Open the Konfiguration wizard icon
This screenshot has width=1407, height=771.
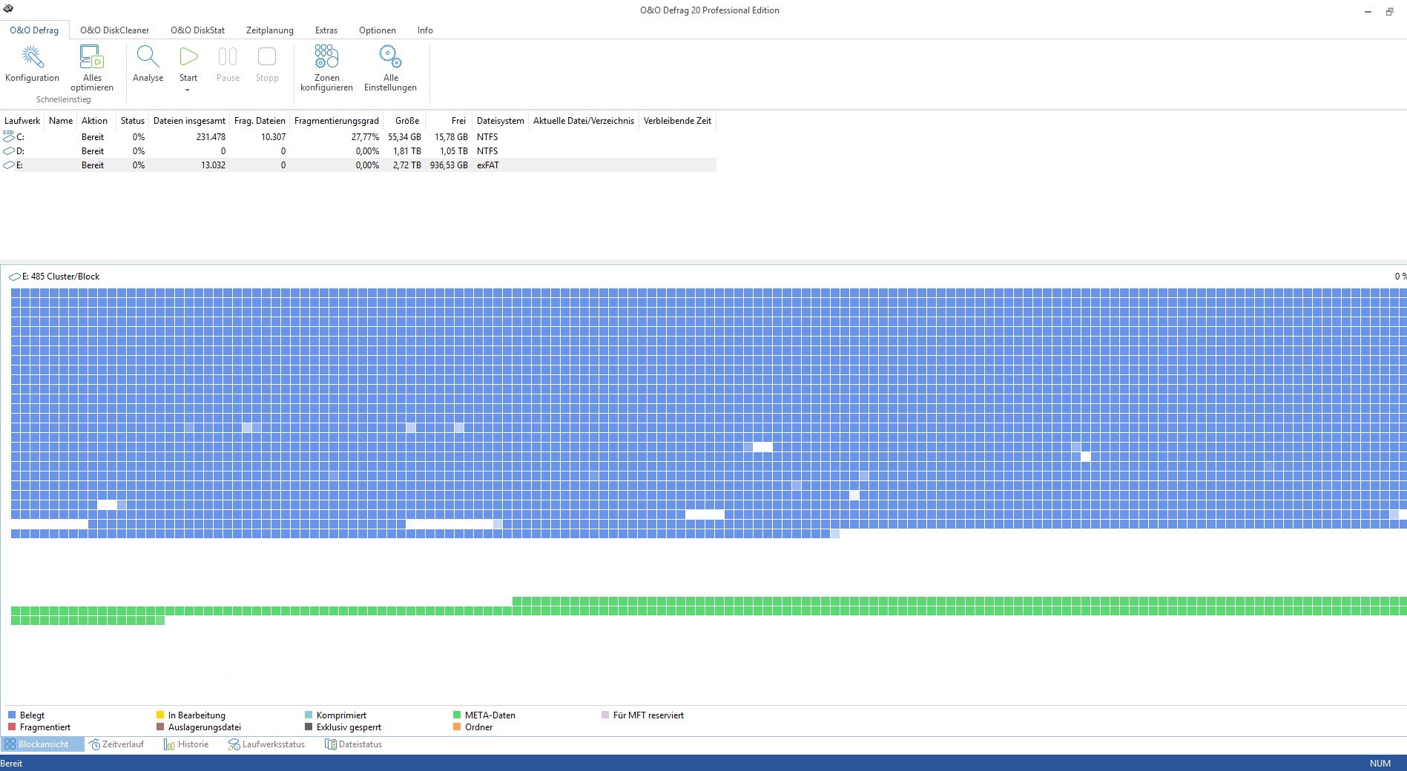[x=32, y=57]
